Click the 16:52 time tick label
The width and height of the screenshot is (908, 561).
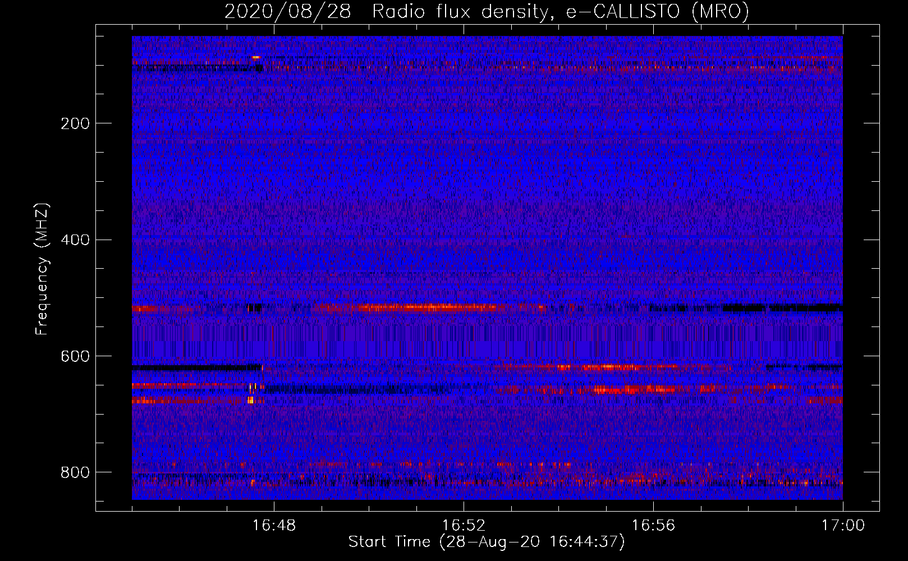coord(464,526)
